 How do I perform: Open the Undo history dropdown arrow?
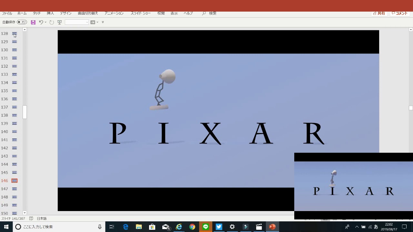[45, 22]
